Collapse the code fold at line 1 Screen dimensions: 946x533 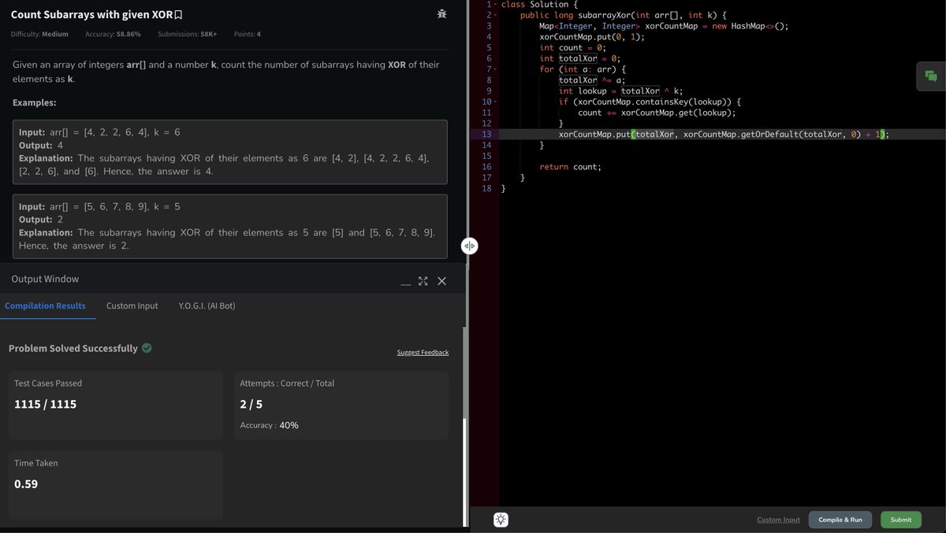point(493,5)
